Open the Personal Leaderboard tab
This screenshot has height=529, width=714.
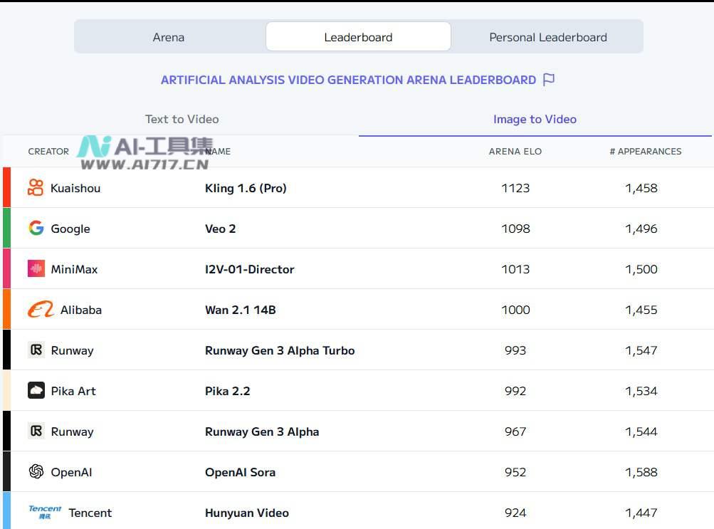pos(548,37)
